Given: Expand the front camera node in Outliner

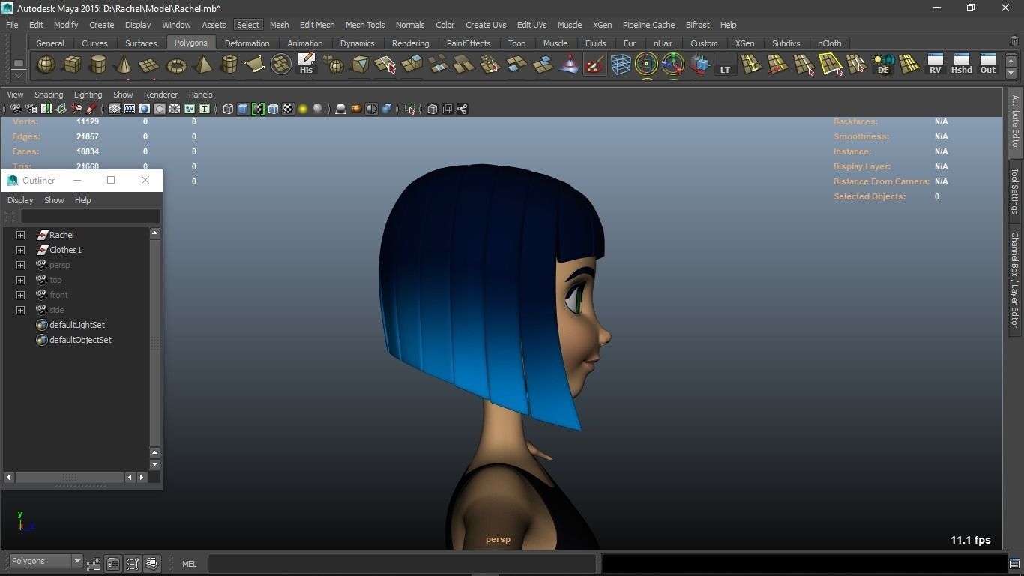Looking at the screenshot, I should pos(21,295).
